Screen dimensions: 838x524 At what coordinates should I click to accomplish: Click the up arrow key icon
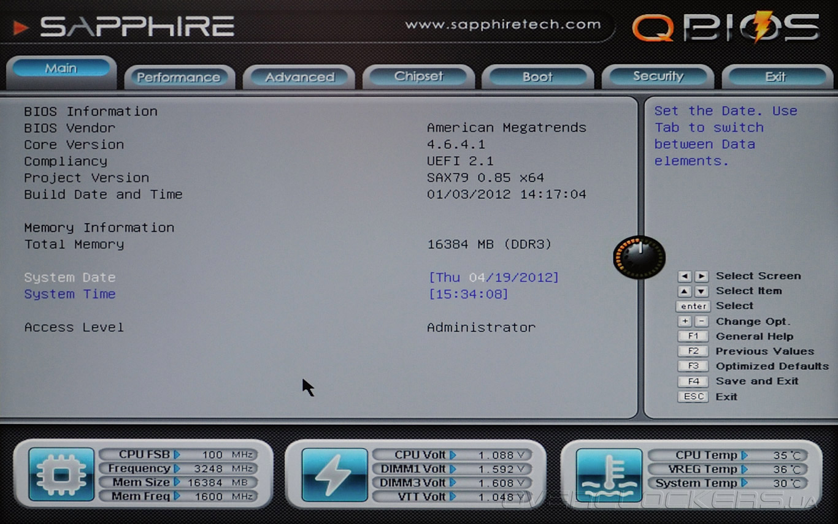coord(685,292)
